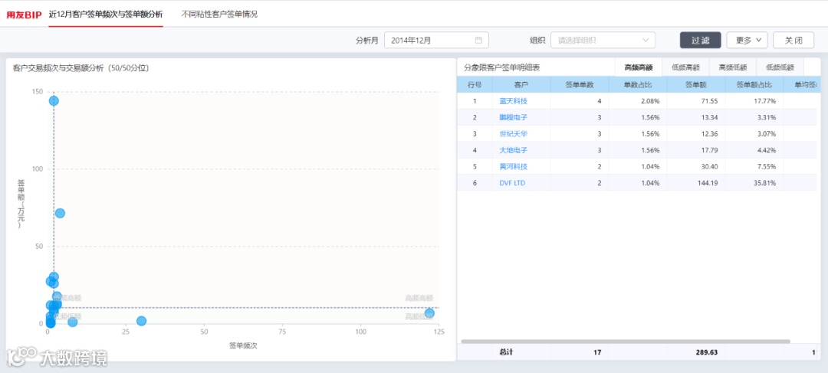Click the 过滤 button
This screenshot has width=828, height=373.
click(700, 40)
